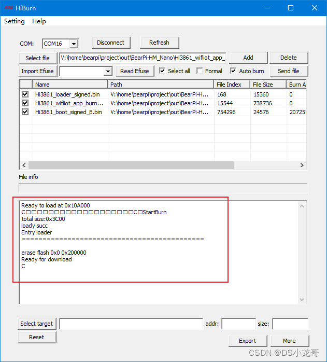Click the Disconnect button
Image resolution: width=327 pixels, height=362 pixels.
pos(111,43)
